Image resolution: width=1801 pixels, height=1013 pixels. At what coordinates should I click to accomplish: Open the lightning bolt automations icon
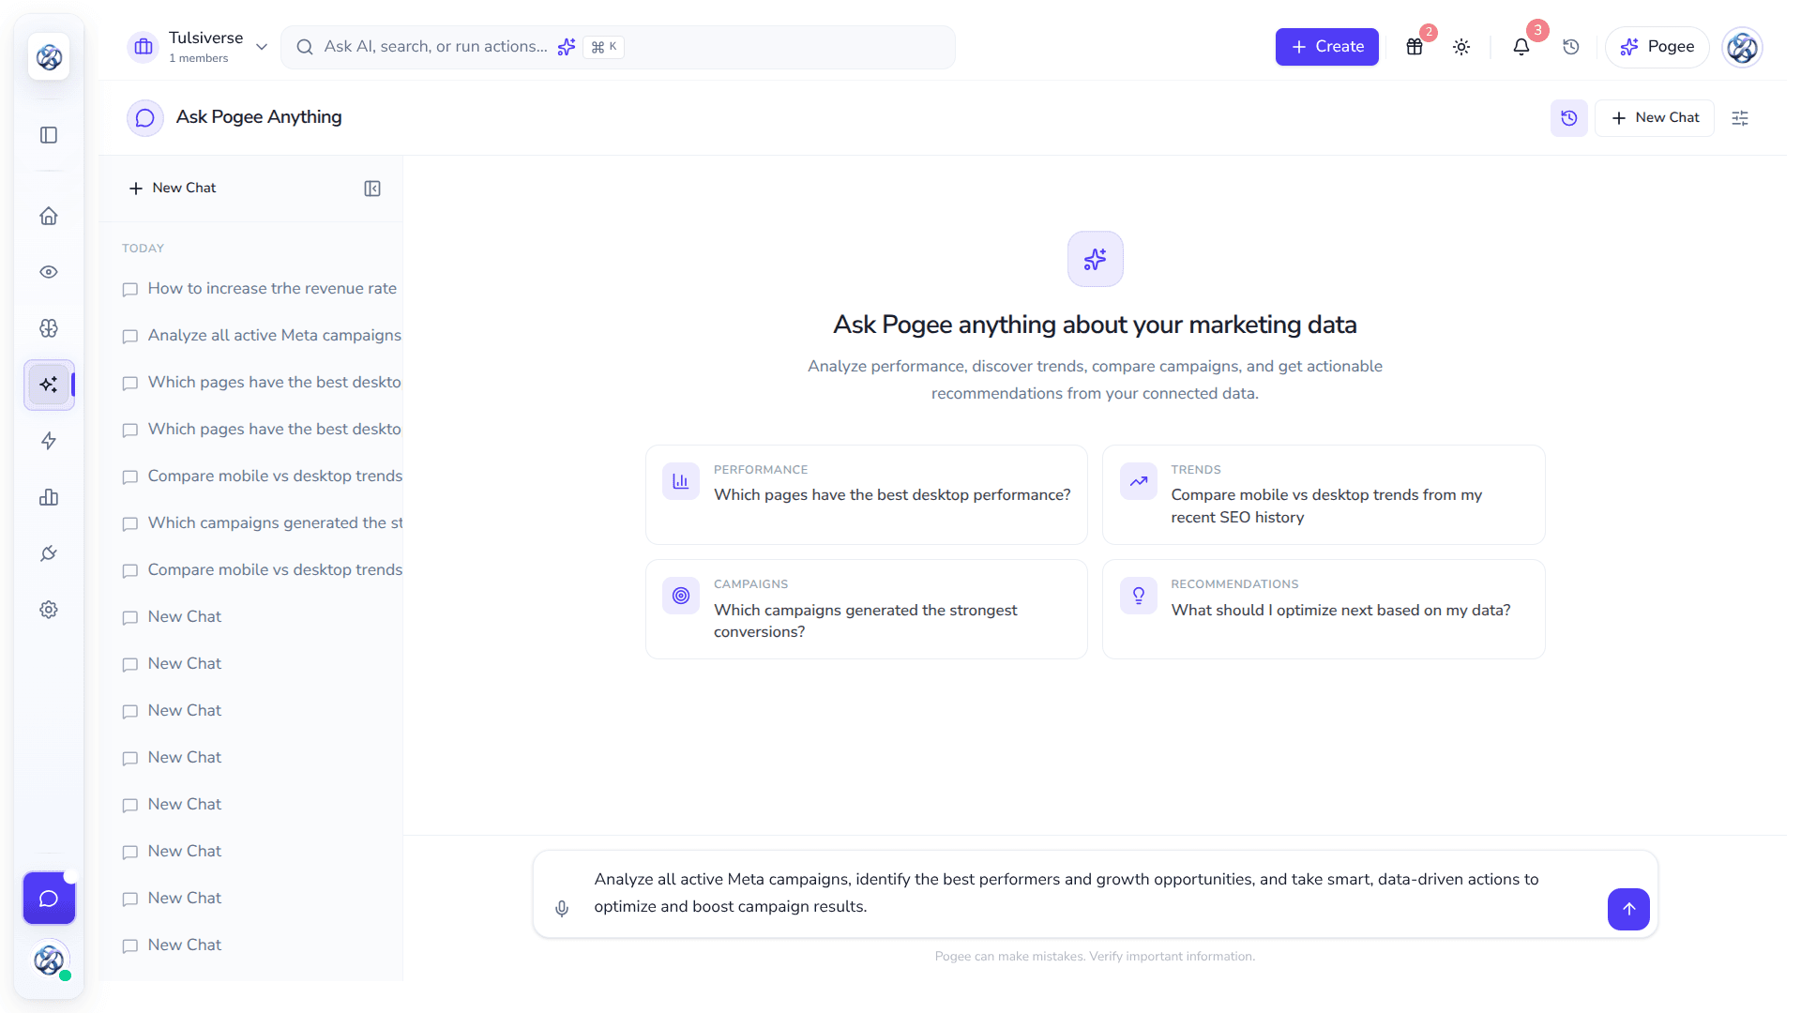click(x=49, y=441)
